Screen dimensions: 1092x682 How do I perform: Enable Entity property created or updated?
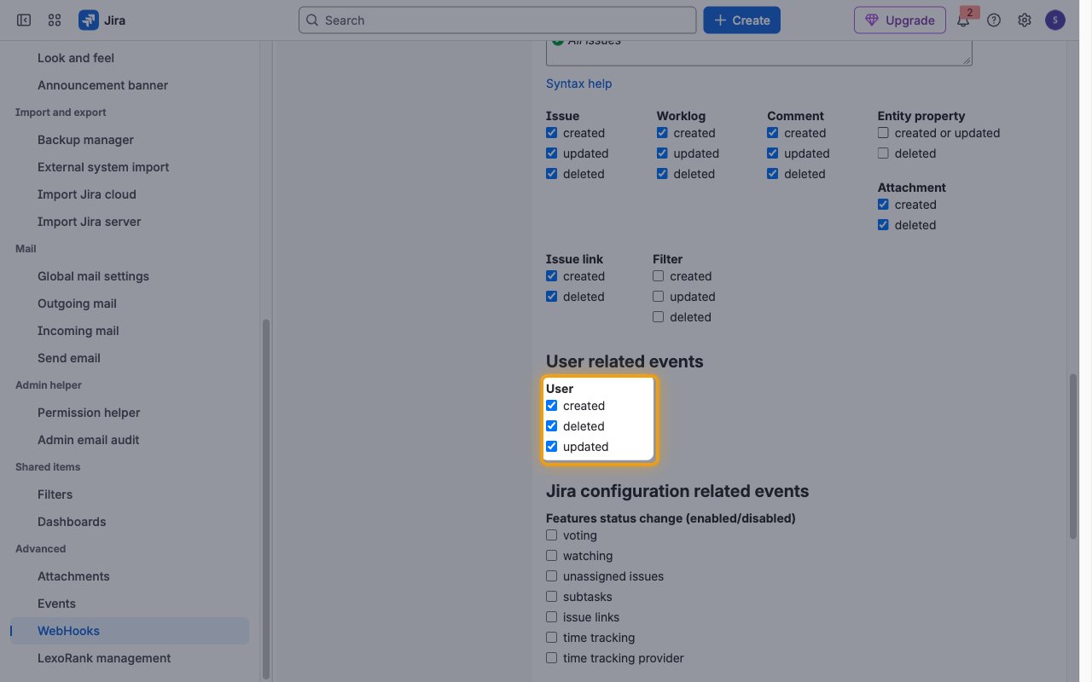pyautogui.click(x=883, y=133)
